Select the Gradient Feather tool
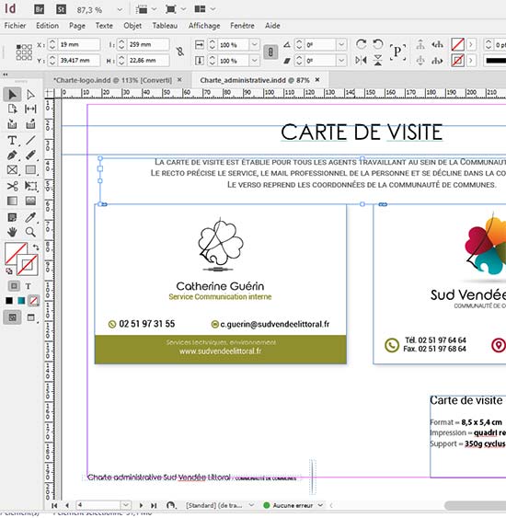This screenshot has width=506, height=518. click(x=30, y=201)
